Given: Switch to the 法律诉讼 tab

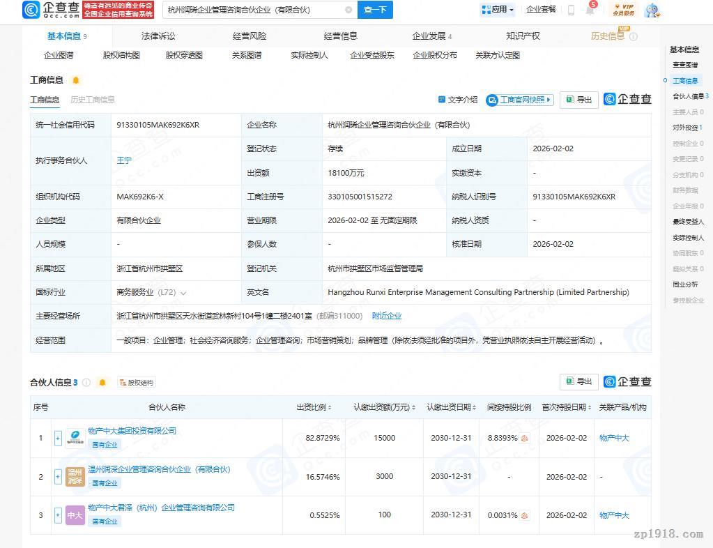Looking at the screenshot, I should pos(158,36).
